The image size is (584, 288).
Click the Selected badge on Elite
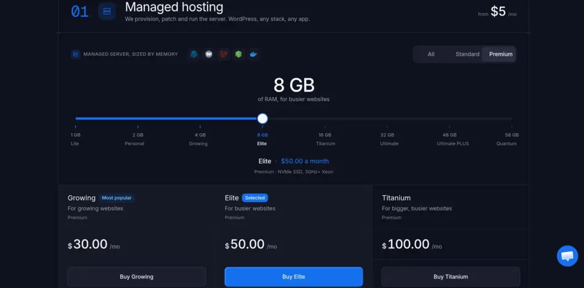(255, 198)
